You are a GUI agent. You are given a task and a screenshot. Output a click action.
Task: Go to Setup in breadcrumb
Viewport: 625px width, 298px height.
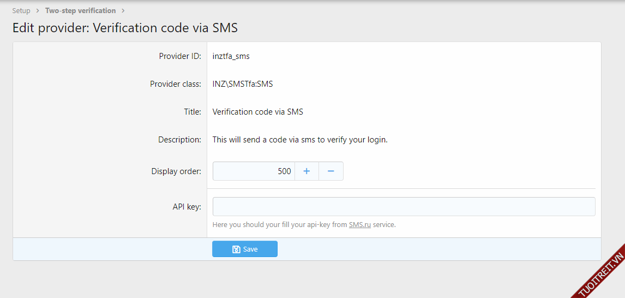21,10
